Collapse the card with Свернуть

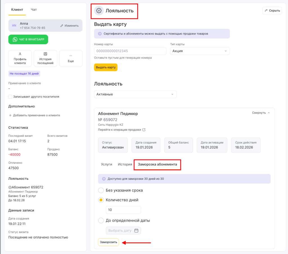(261, 113)
